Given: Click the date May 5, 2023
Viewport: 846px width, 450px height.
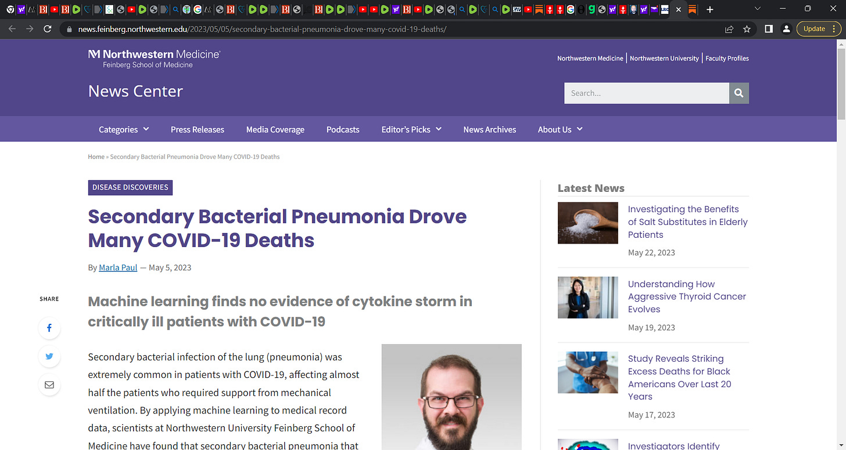Looking at the screenshot, I should coord(170,267).
